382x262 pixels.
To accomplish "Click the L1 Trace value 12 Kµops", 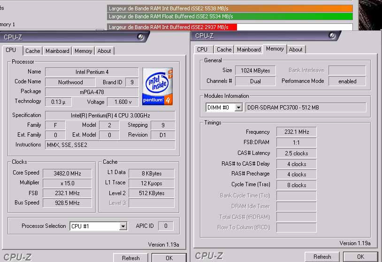I will point(152,183).
